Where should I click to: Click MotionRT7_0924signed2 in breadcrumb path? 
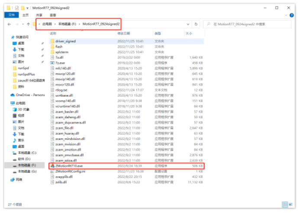coord(101,24)
